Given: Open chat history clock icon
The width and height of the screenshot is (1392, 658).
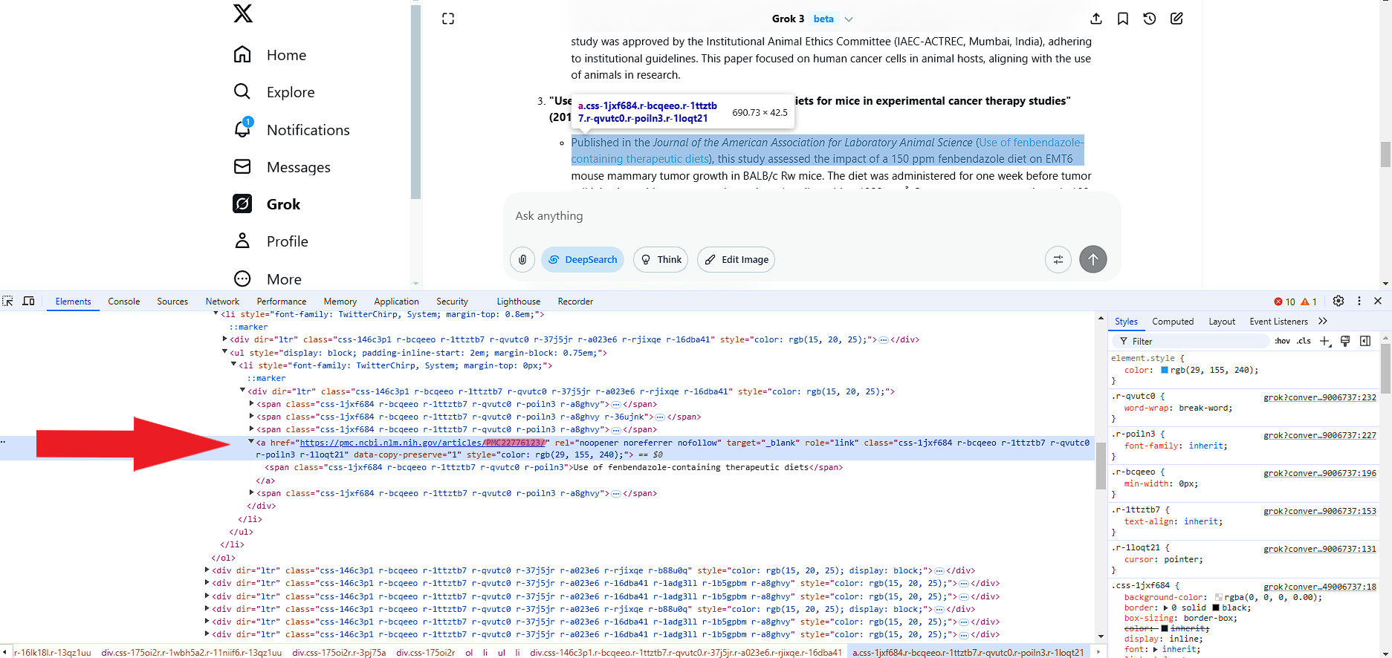Looking at the screenshot, I should (x=1150, y=19).
